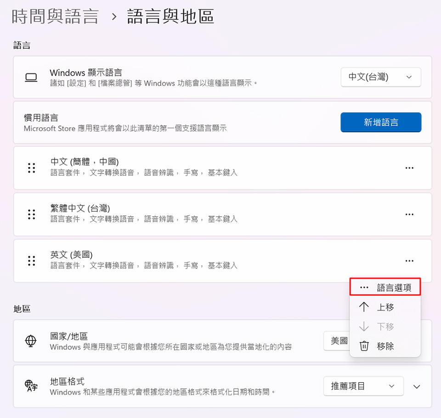Click the three-dot button for 英文 (美國)
This screenshot has width=441, height=418.
click(409, 261)
